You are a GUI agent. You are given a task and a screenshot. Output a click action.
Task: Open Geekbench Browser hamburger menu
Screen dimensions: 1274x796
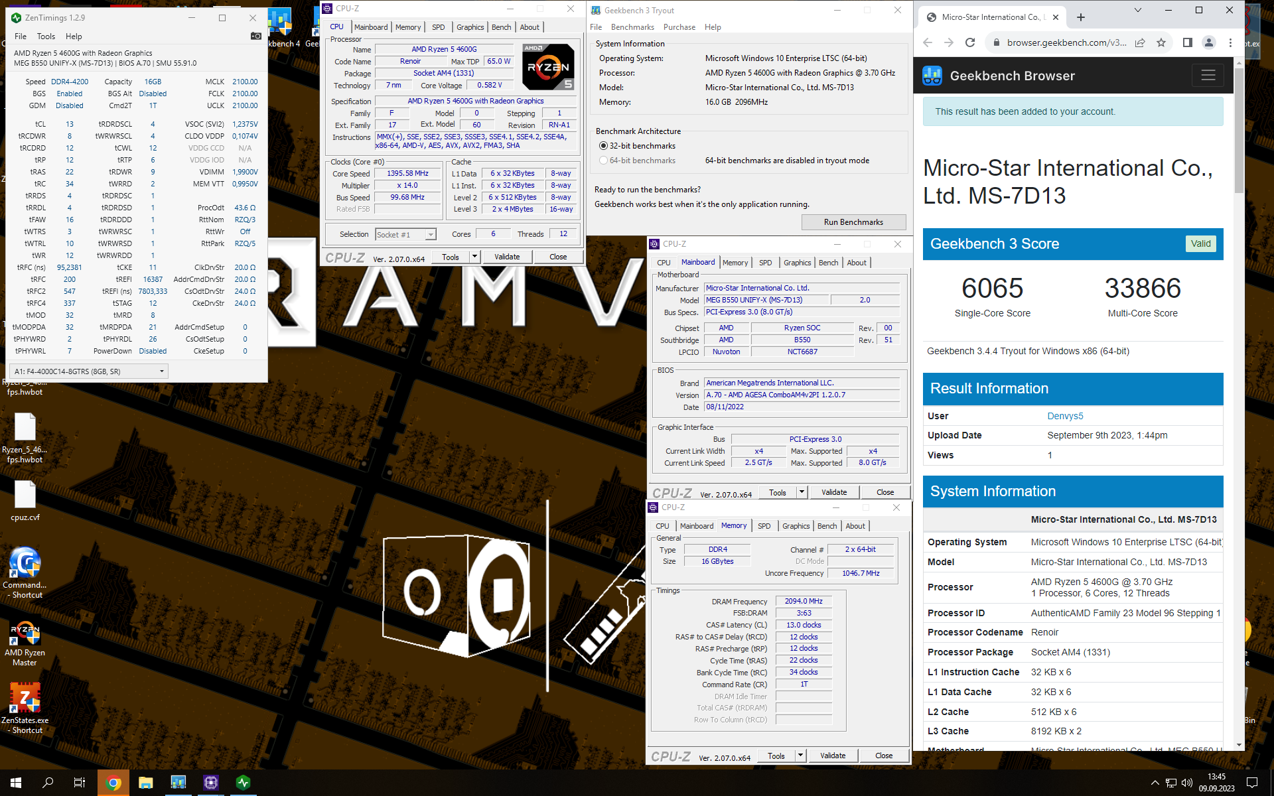click(x=1208, y=76)
